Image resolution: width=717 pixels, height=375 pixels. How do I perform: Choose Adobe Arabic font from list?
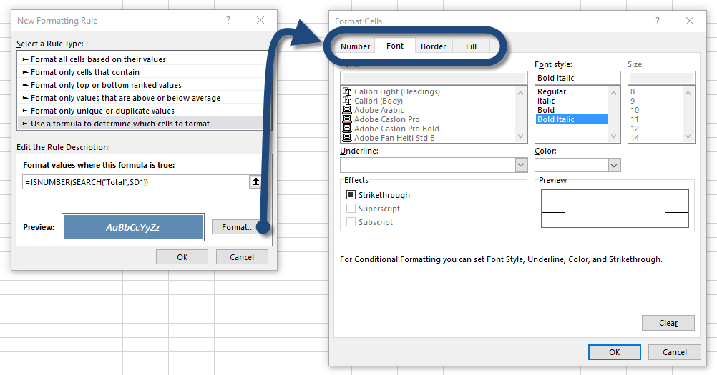379,110
